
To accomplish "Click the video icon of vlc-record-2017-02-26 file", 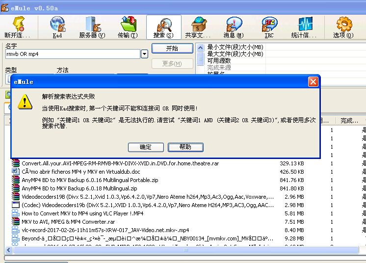I will coord(15,230).
